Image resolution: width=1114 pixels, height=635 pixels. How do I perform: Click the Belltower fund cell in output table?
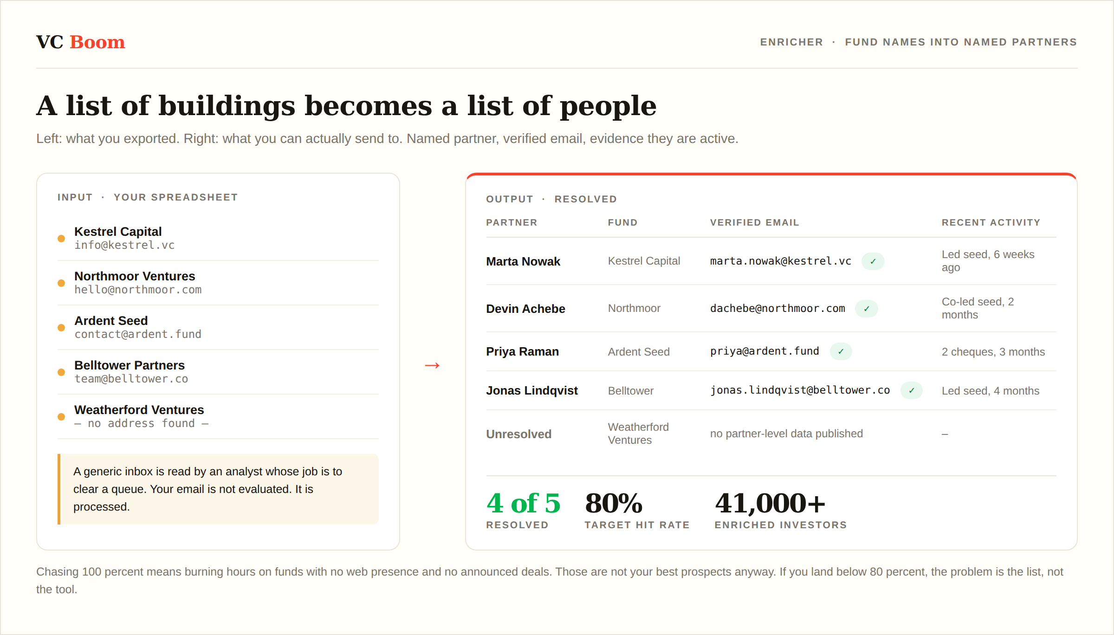pos(631,391)
